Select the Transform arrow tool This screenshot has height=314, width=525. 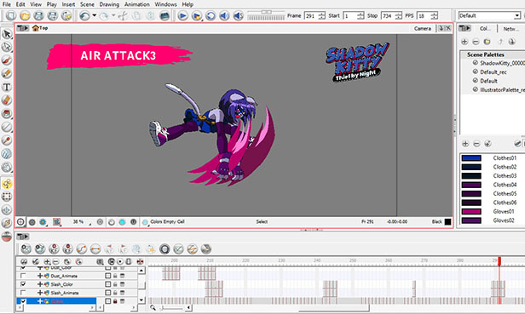[x=6, y=34]
